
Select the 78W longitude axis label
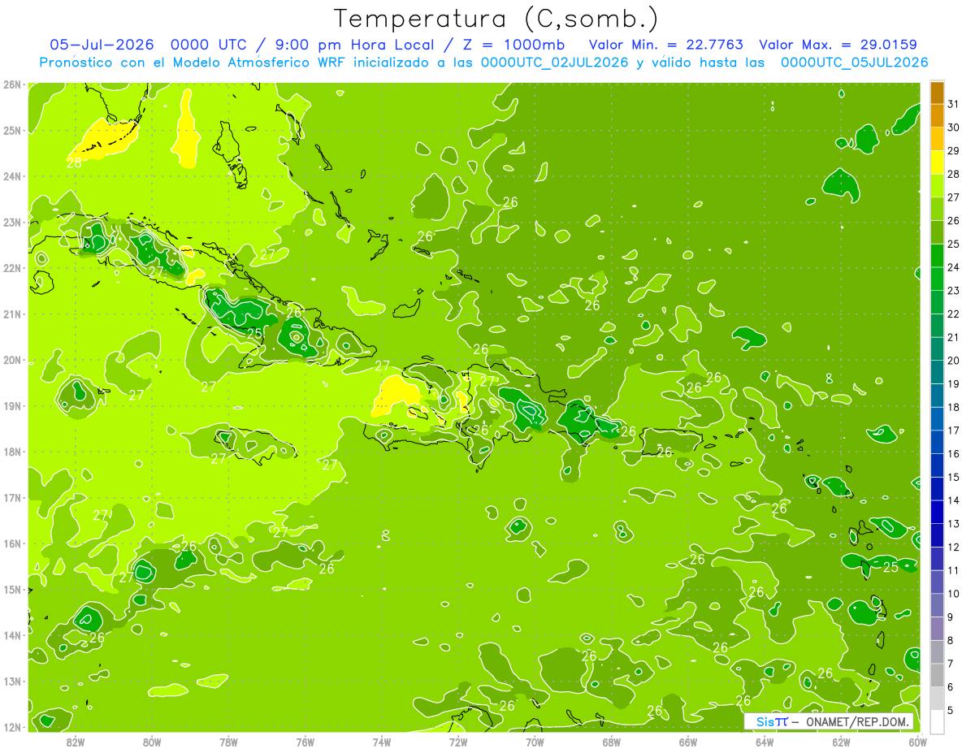tap(228, 742)
